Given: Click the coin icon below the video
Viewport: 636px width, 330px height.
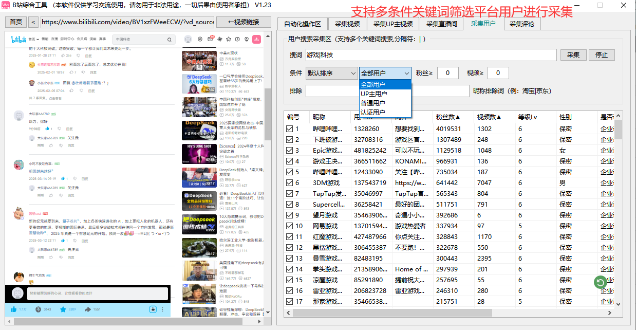Looking at the screenshot, I should click(39, 309).
